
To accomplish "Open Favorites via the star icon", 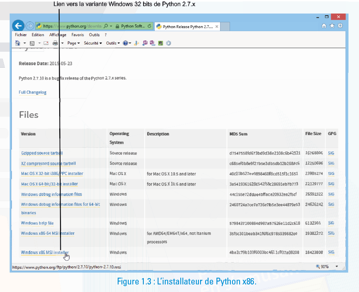I will [332, 26].
